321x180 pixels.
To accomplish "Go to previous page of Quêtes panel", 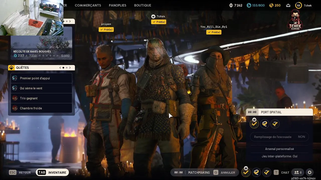I will 60,68.
